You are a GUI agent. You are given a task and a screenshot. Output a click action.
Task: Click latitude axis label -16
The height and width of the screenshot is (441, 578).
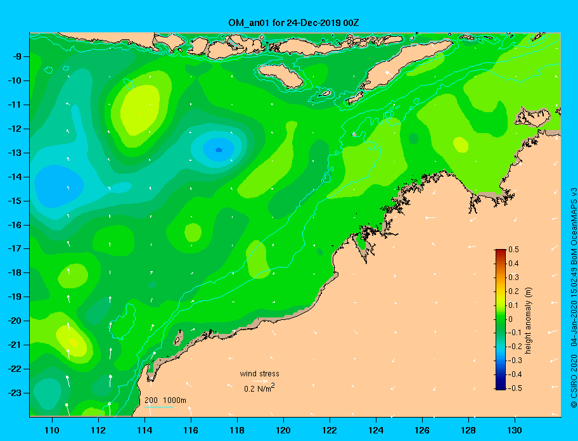15,225
